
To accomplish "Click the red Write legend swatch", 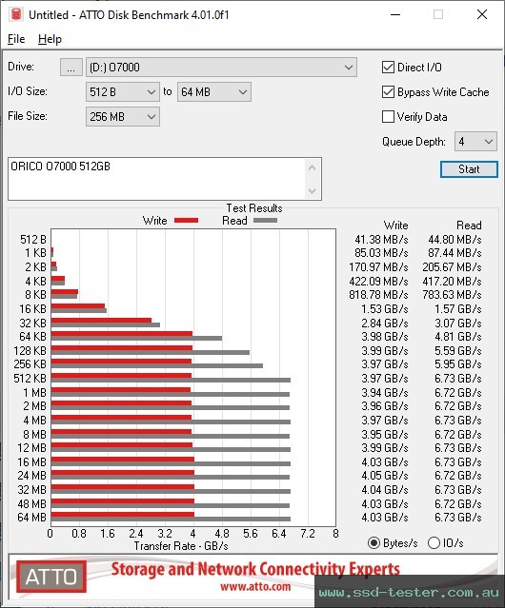I will 187,221.
